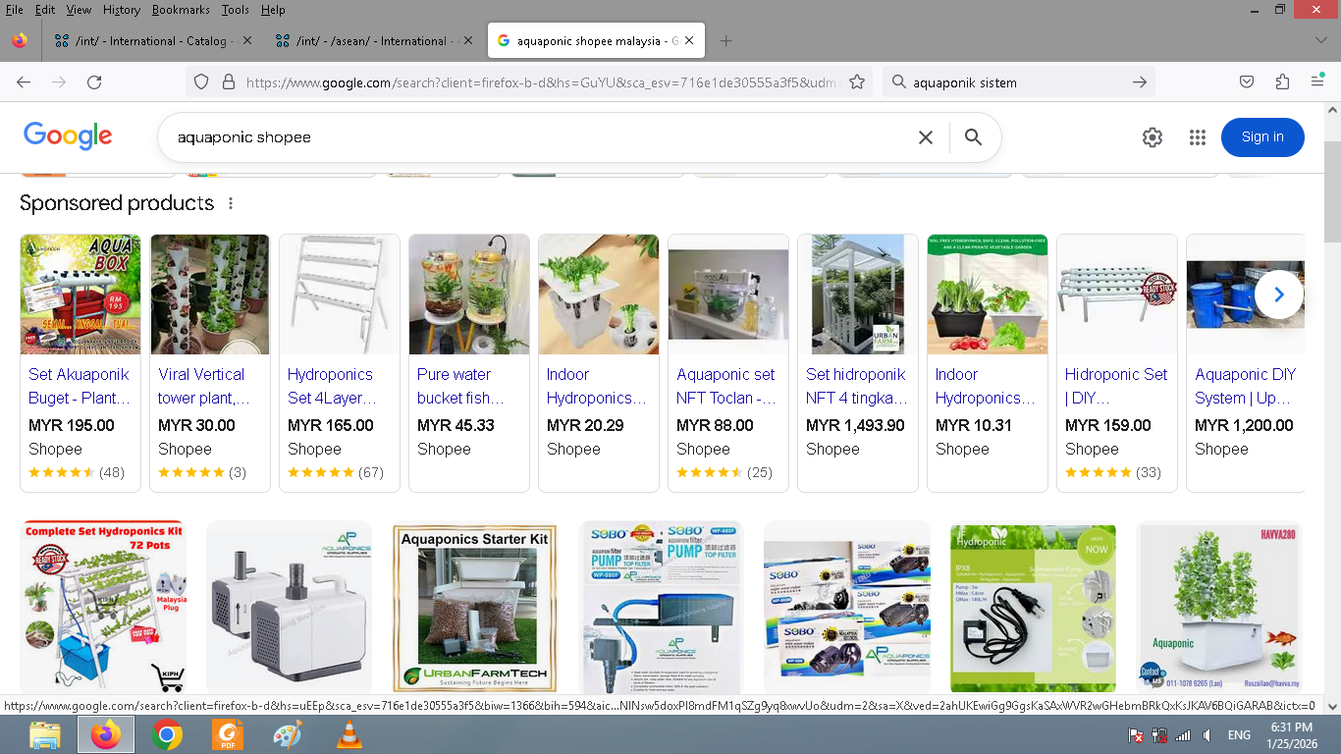Focus the Google search input box
Screen dimensions: 1341x754
pos(540,137)
